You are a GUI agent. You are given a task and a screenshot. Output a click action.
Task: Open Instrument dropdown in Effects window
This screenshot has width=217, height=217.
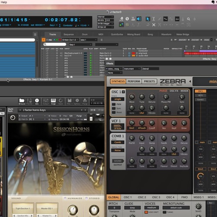tap(132, 69)
